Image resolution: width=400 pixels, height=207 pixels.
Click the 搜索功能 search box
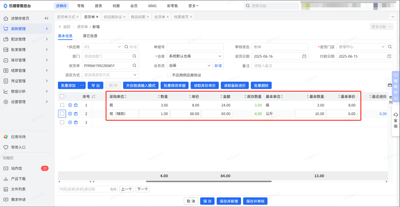[x=271, y=6]
